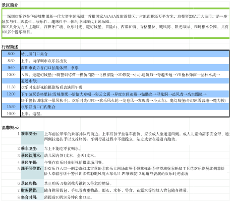Select the cell 上车，向深圳市欢乐谷出发
The image size is (231, 202).
(x=125, y=61)
